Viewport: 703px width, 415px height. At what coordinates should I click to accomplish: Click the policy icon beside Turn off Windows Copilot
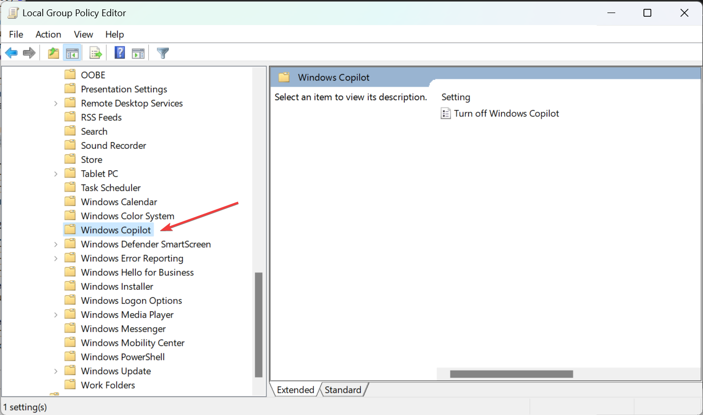[446, 113]
